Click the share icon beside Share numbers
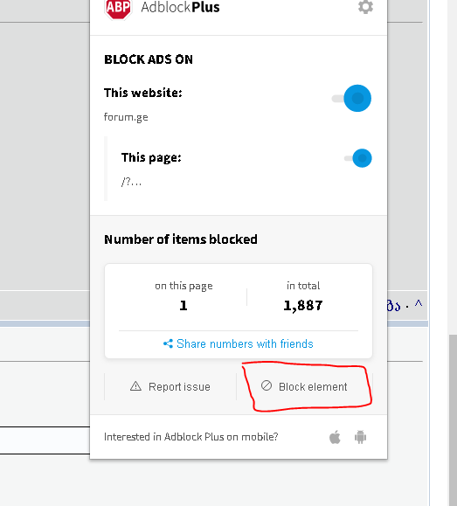 coord(168,343)
